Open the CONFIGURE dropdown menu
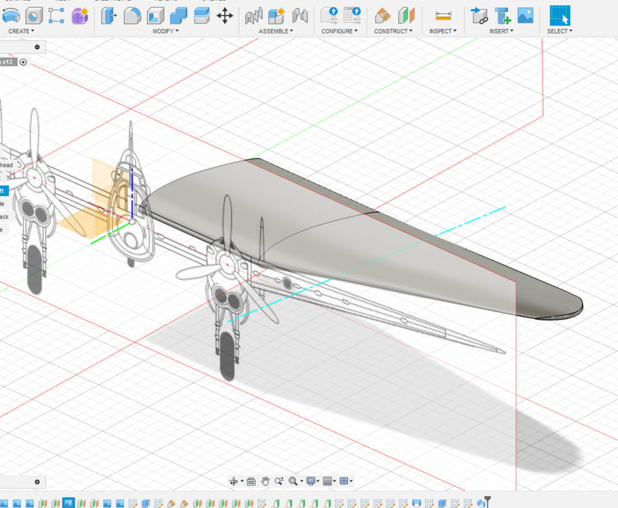The height and width of the screenshot is (508, 618). click(339, 31)
